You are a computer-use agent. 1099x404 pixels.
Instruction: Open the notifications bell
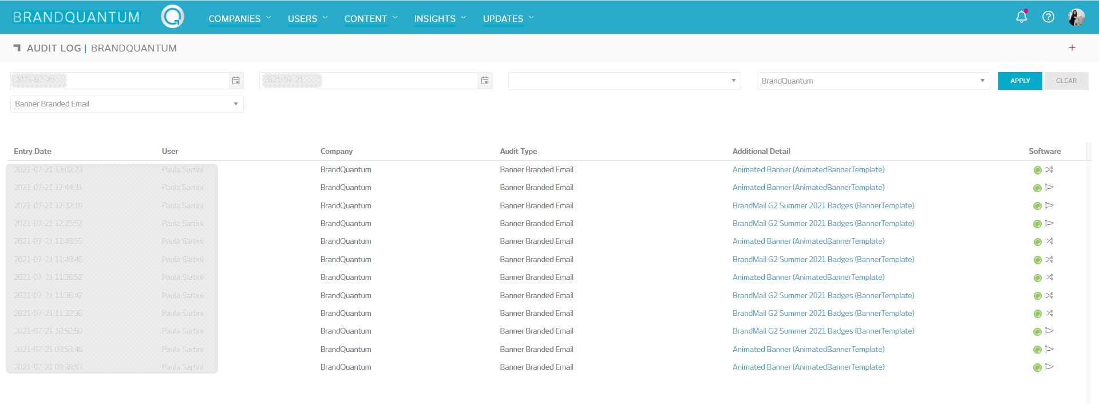pos(1022,17)
